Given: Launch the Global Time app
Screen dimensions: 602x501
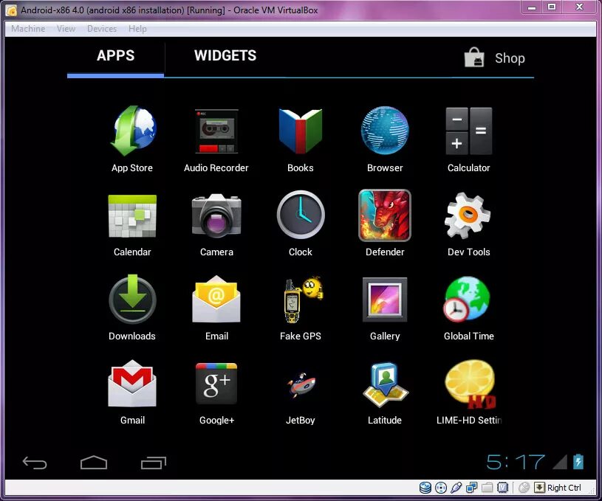Looking at the screenshot, I should (467, 300).
